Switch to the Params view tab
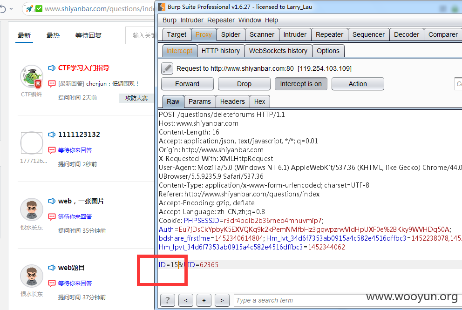 pos(200,101)
